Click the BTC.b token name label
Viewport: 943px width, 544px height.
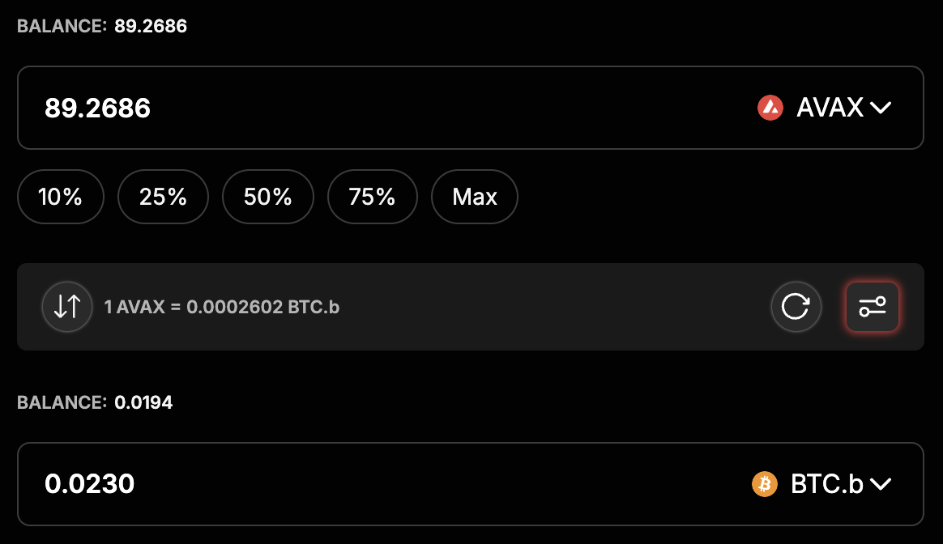point(826,484)
